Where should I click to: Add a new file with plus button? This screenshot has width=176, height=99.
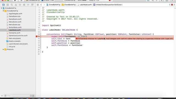(x=2, y=96)
